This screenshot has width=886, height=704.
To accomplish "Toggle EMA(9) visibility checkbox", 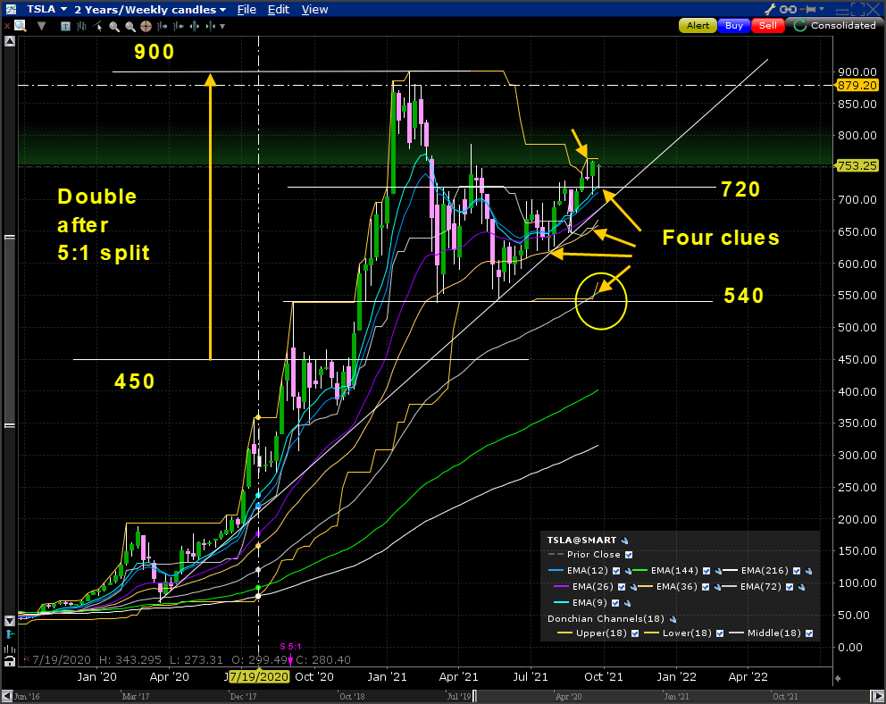I will click(616, 603).
